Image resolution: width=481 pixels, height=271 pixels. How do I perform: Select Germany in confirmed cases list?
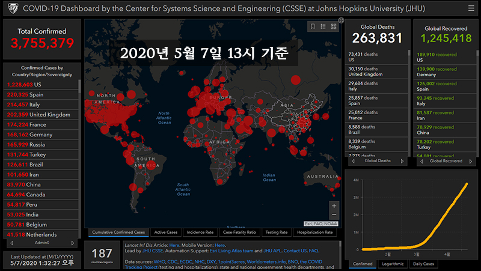click(x=41, y=135)
